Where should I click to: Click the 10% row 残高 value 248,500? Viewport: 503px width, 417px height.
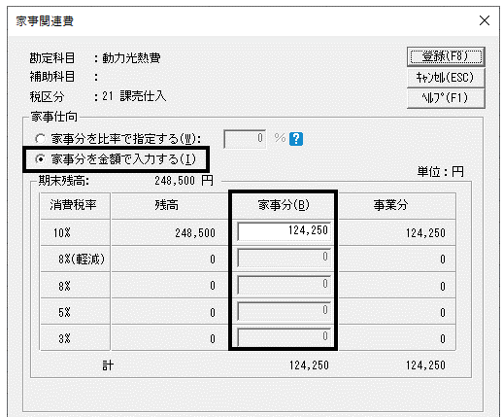tap(195, 233)
